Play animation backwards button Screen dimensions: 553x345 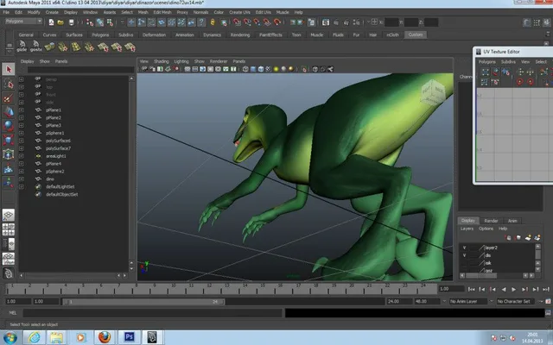point(504,290)
